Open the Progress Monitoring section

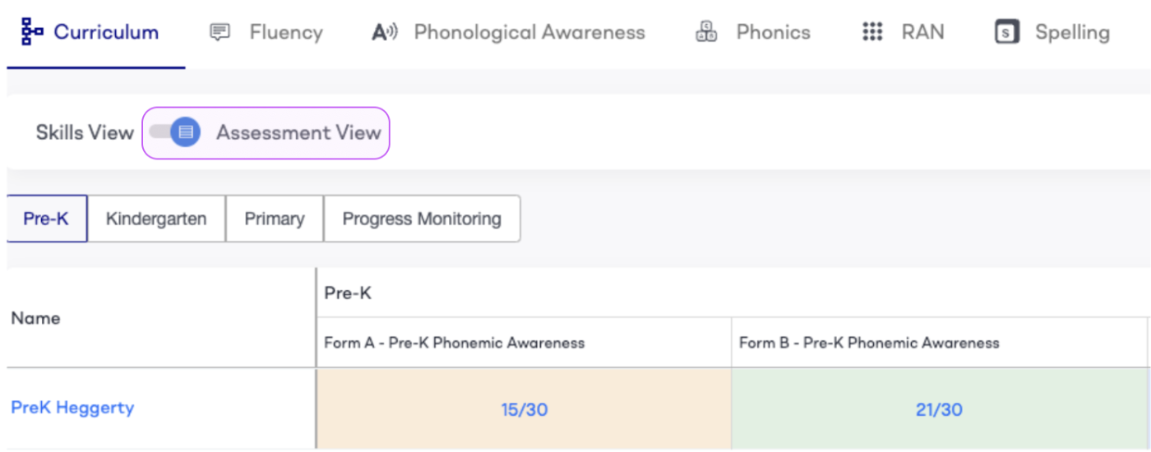[422, 219]
